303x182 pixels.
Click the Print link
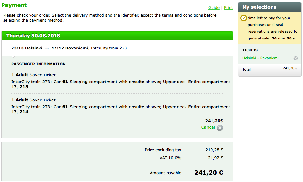tap(228, 8)
